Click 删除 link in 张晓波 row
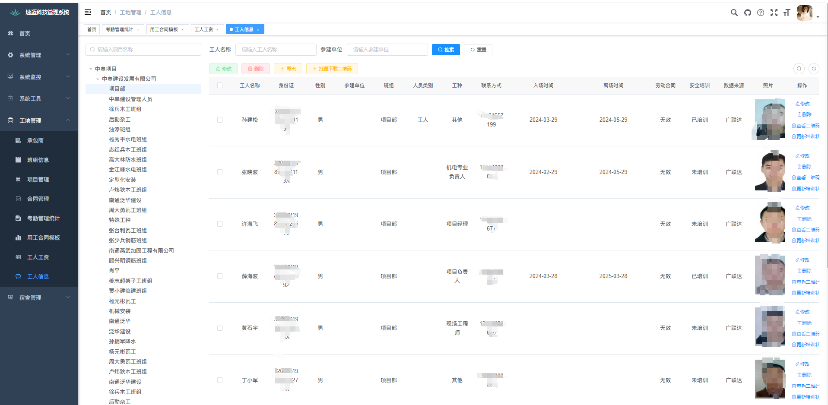The height and width of the screenshot is (405, 828). pyautogui.click(x=804, y=167)
